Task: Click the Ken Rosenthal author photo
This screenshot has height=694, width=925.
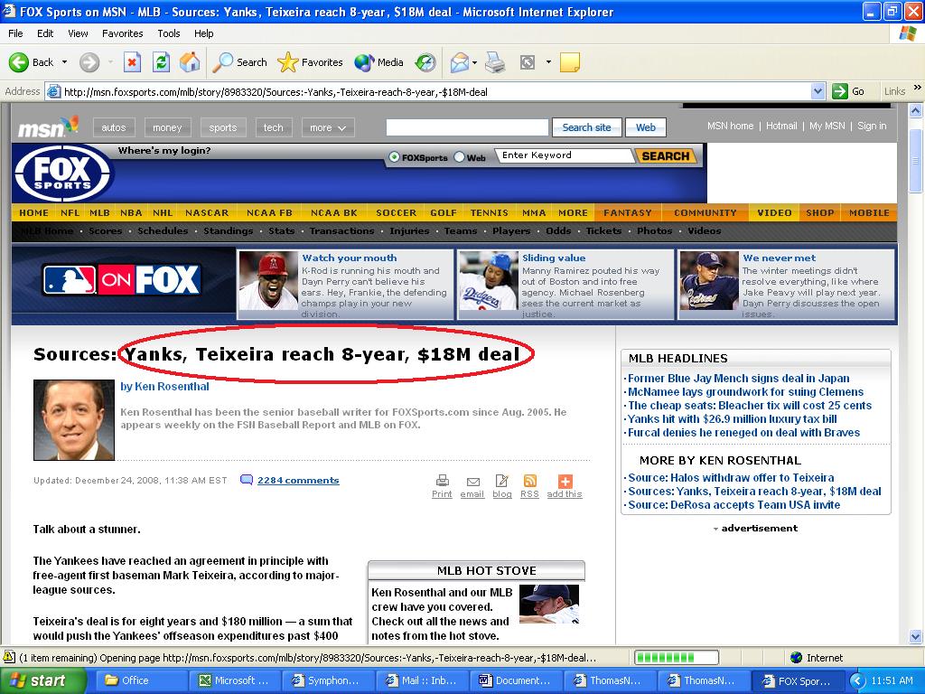Action: pyautogui.click(x=74, y=419)
